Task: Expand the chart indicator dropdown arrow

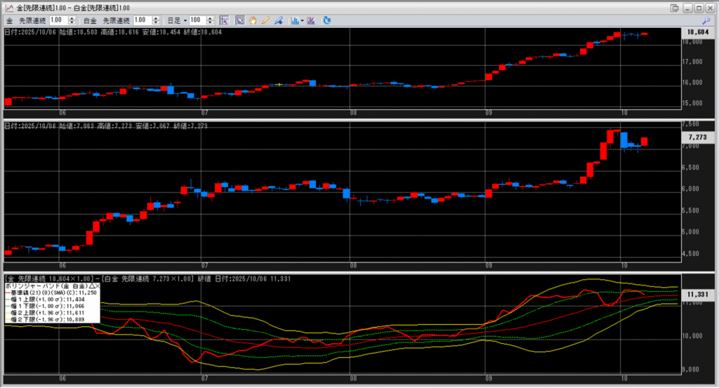Action: tap(302, 20)
